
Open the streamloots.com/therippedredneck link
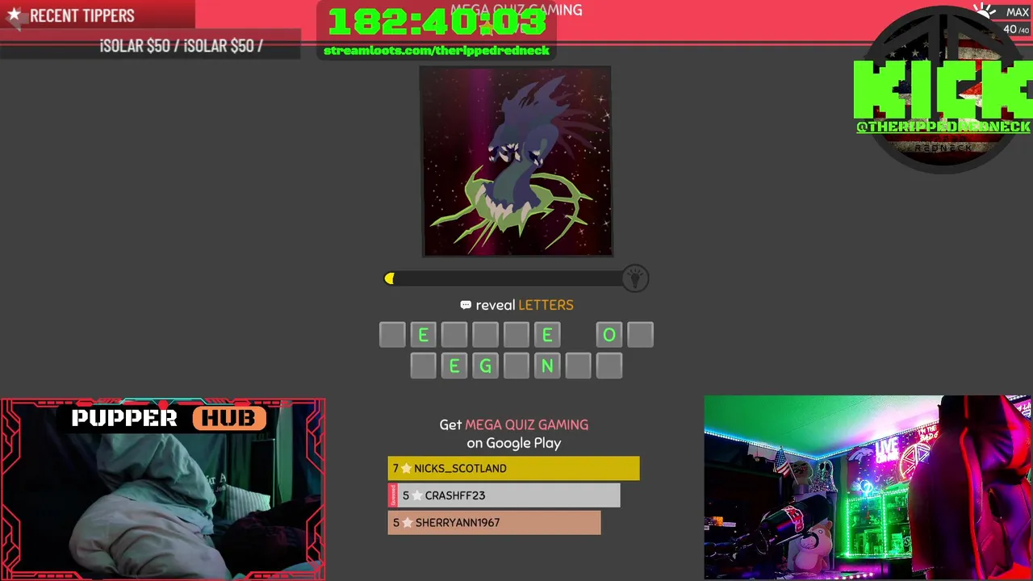(436, 50)
